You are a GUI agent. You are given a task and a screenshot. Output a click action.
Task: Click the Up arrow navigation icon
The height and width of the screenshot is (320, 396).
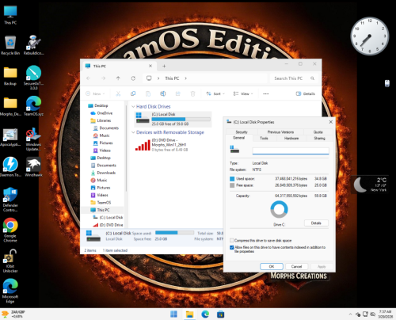coord(118,78)
